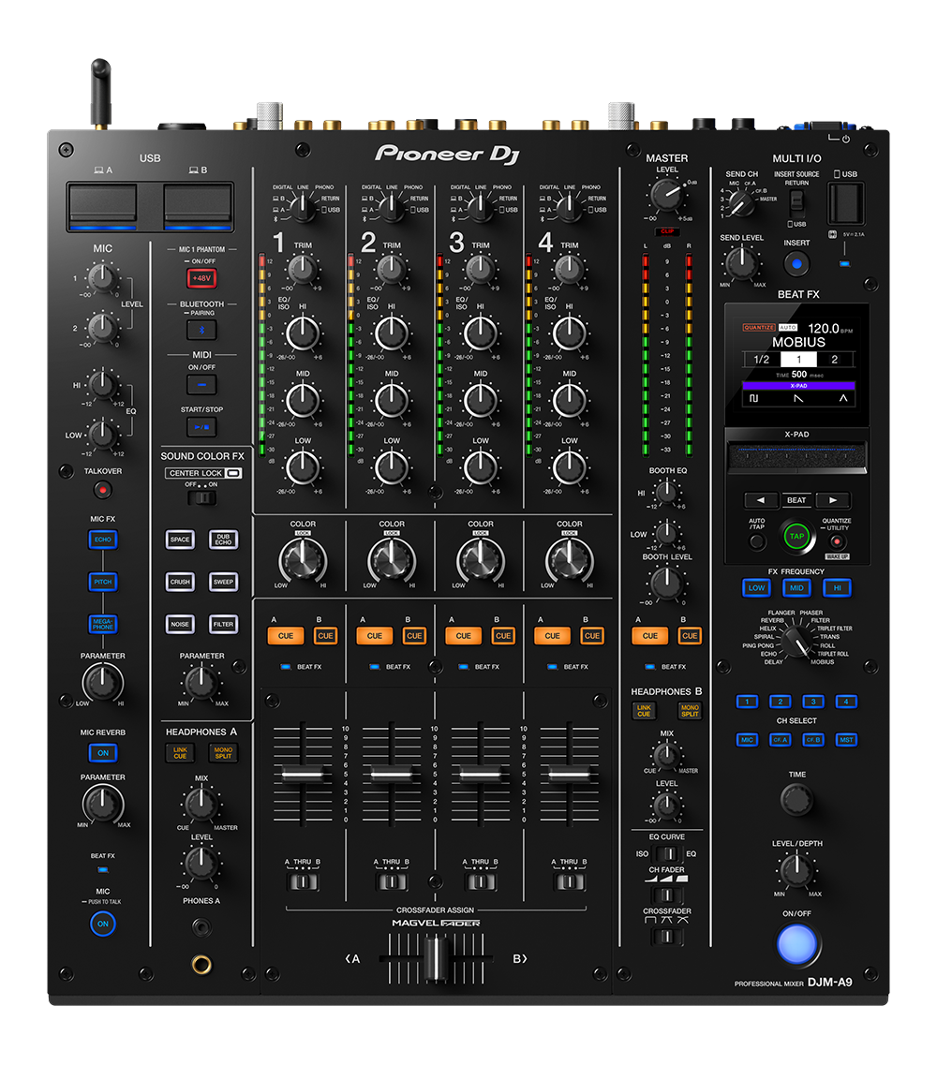
Task: Select FX FREQUENCY MID band
Action: point(796,588)
